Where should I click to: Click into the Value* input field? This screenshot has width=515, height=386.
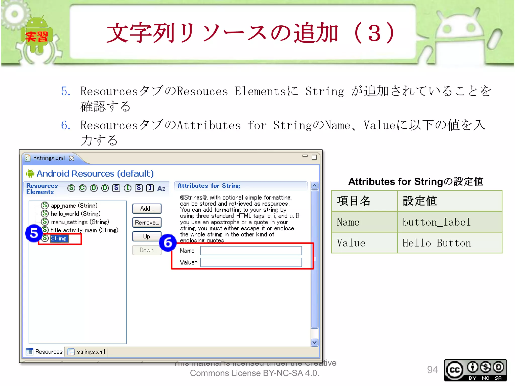point(251,262)
